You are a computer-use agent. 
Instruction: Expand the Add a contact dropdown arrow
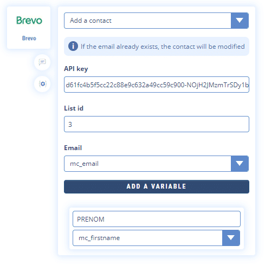[x=240, y=21]
